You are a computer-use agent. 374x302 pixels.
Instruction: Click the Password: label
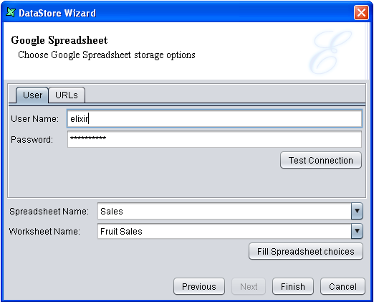click(x=32, y=139)
